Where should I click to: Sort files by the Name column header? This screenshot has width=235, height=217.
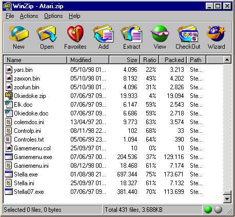pos(35,60)
